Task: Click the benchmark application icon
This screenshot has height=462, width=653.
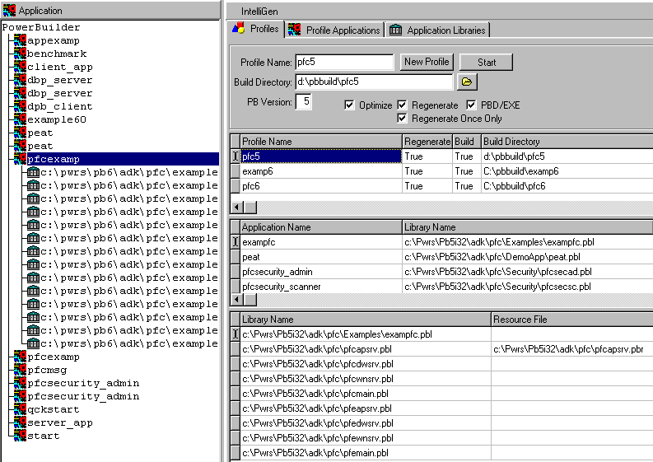Action: point(20,54)
